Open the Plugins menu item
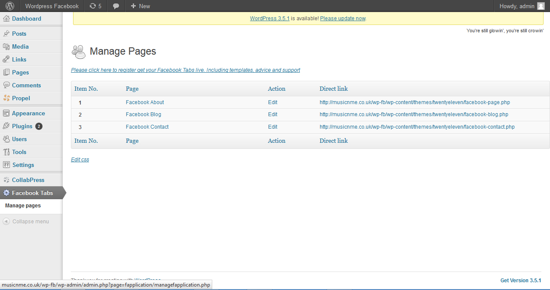 coord(22,126)
